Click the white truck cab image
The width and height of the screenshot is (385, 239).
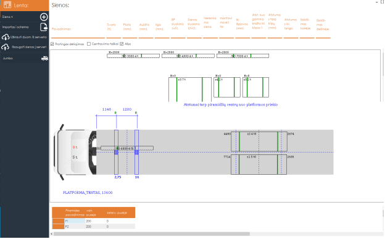[75, 152]
